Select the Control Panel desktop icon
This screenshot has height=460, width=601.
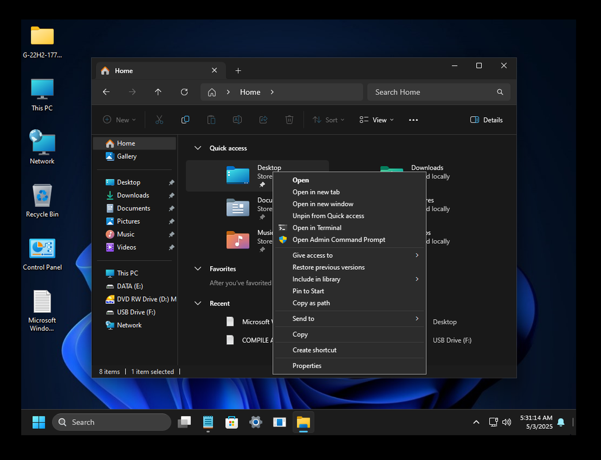(x=42, y=254)
